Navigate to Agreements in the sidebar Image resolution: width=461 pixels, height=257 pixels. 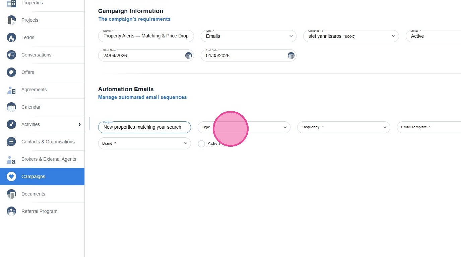(42, 90)
